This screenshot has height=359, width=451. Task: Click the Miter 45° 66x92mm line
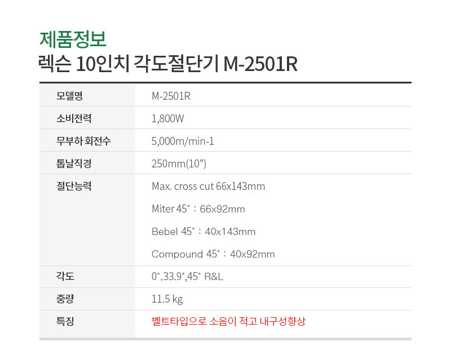click(x=198, y=209)
